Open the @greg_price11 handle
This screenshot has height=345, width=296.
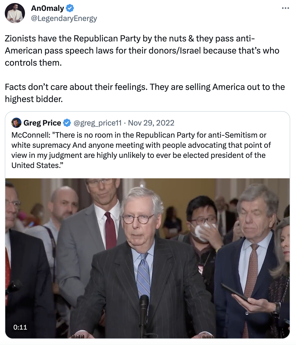98,123
